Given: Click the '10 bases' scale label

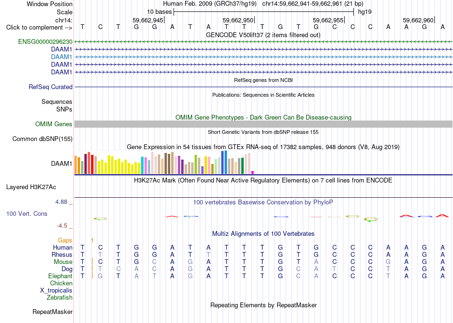Looking at the screenshot, I should pyautogui.click(x=159, y=12).
